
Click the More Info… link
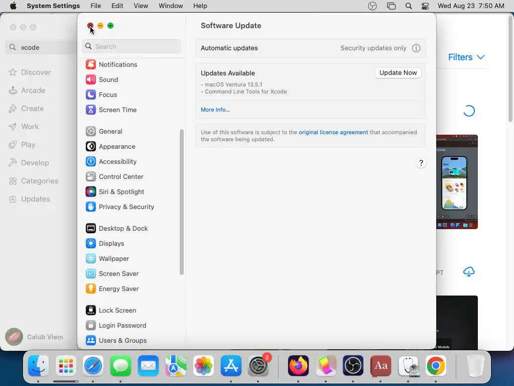pos(215,110)
